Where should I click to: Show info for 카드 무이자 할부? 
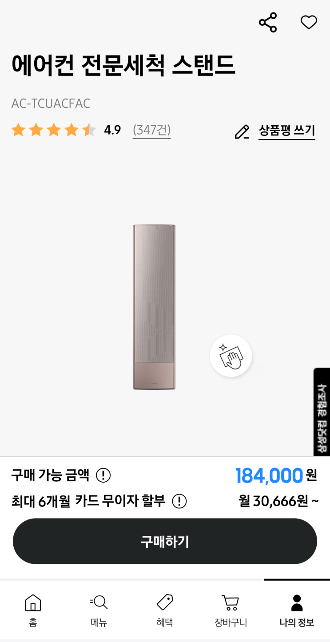179,501
